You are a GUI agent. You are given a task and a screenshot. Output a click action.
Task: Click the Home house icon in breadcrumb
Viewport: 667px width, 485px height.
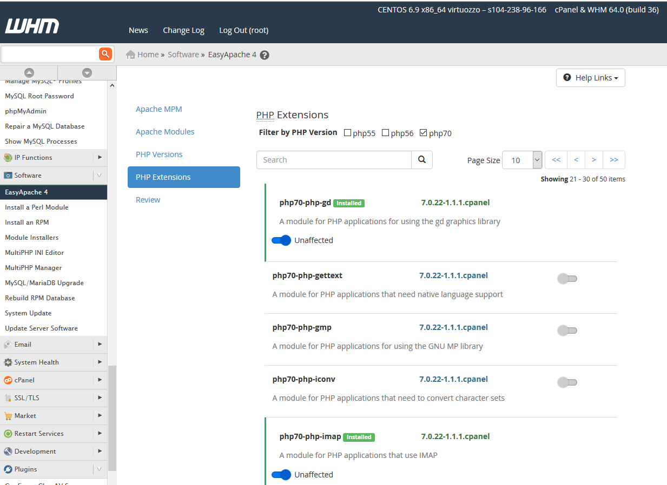tap(130, 55)
